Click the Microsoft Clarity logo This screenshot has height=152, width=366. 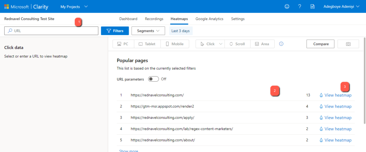pyautogui.click(x=26, y=7)
